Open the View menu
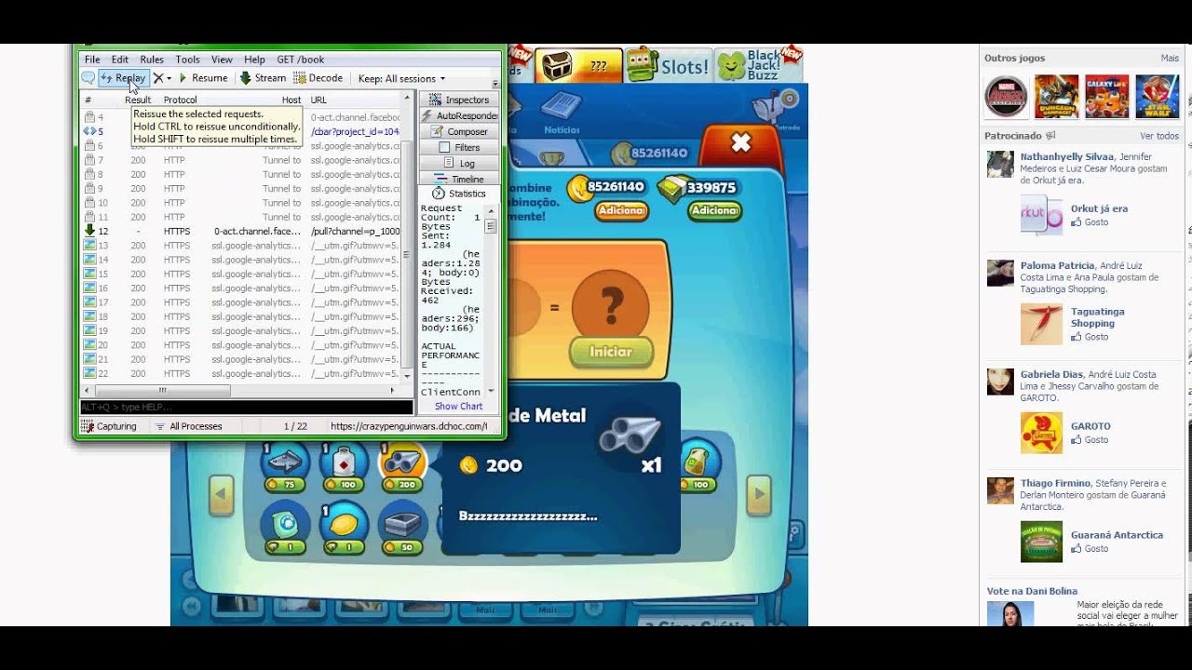1192x670 pixels. click(222, 60)
